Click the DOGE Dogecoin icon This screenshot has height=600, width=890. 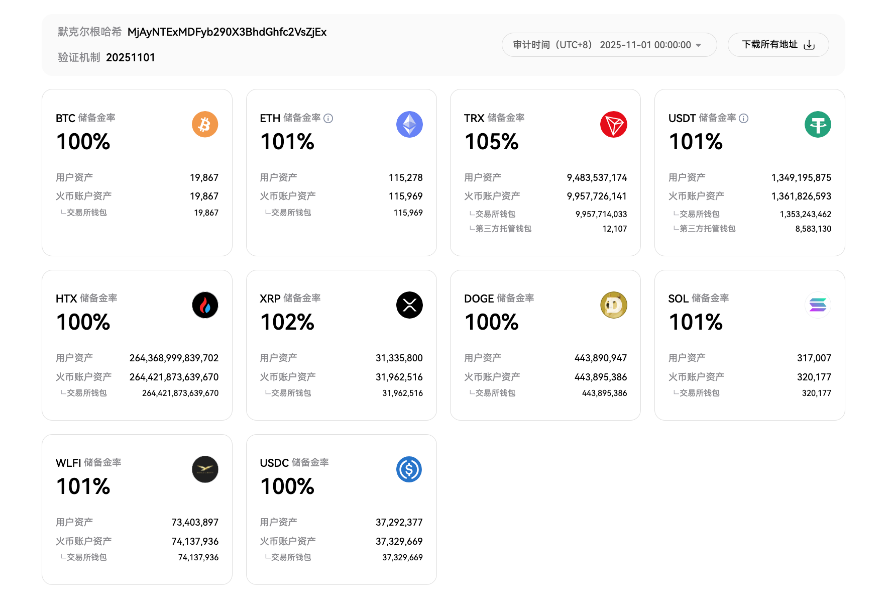click(x=613, y=305)
